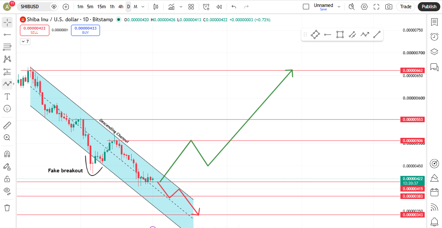Screen dimensions: 442x228
Task: Open indicator templates grid icon
Action: pyautogui.click(x=191, y=7)
